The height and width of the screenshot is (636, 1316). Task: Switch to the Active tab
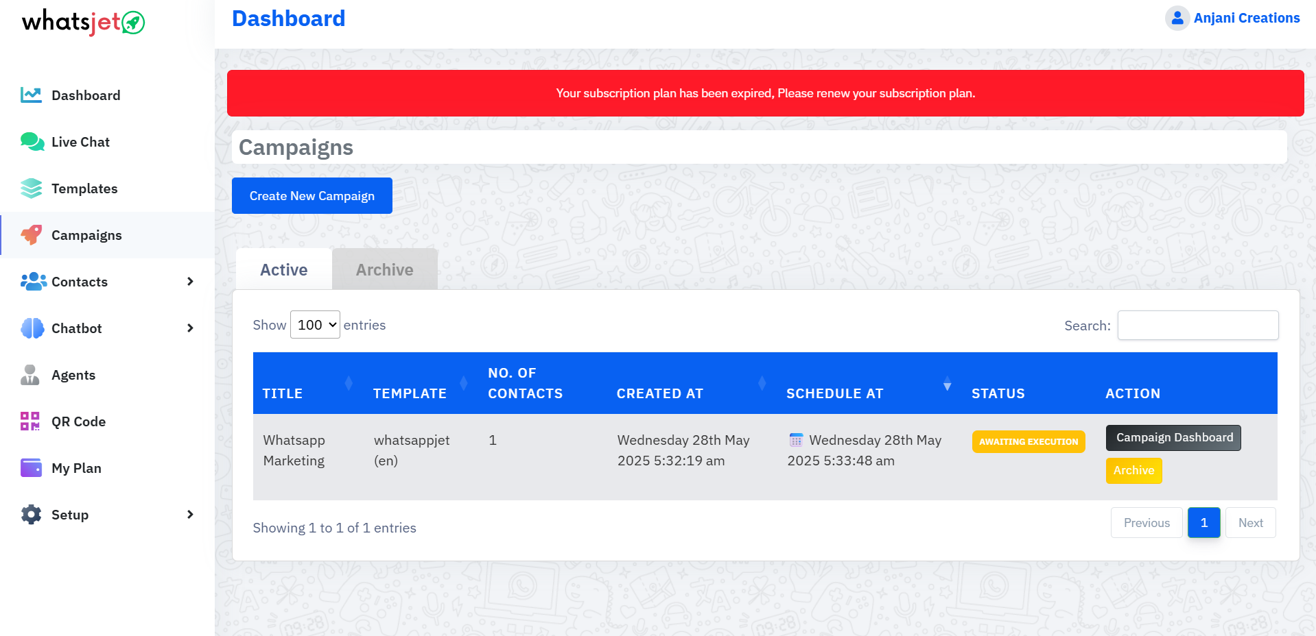point(284,269)
